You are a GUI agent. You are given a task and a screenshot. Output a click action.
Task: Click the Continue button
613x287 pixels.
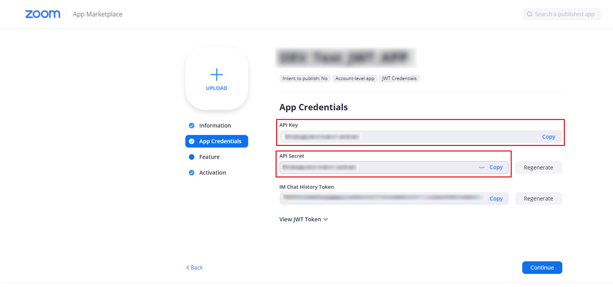point(542,268)
